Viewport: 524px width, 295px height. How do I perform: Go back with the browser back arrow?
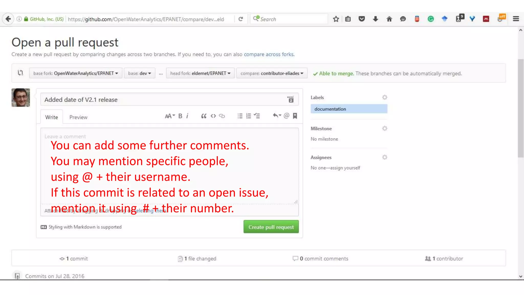pyautogui.click(x=8, y=19)
